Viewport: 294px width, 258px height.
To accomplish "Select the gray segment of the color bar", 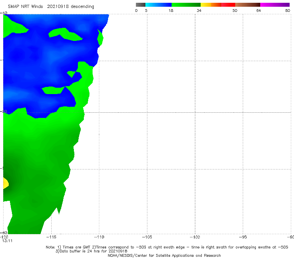I will (141, 5).
